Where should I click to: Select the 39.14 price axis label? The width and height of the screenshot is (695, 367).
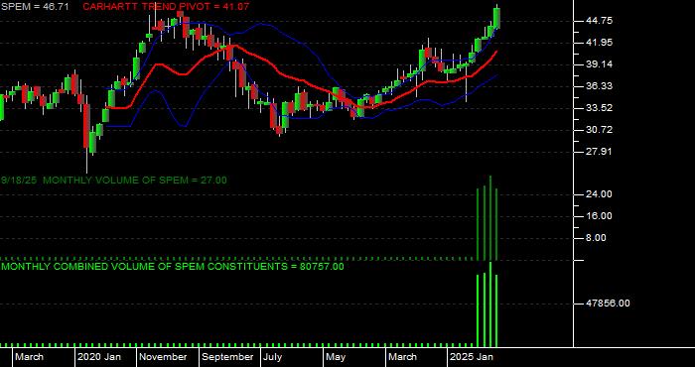coord(599,64)
